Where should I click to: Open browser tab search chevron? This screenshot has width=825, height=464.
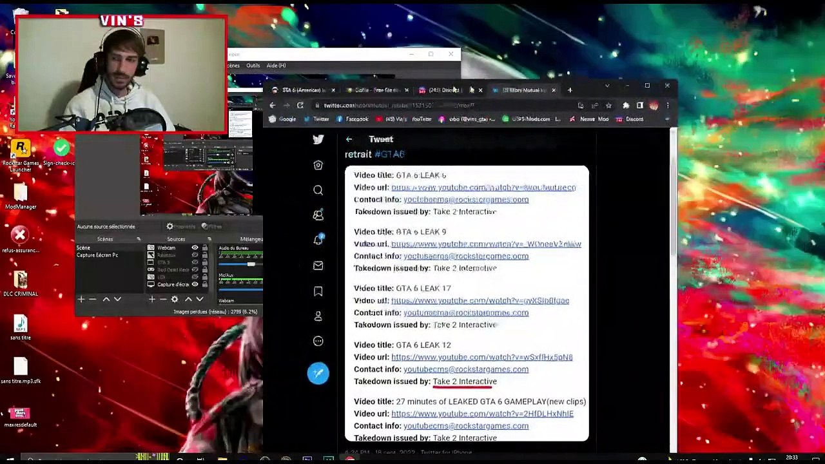[607, 86]
